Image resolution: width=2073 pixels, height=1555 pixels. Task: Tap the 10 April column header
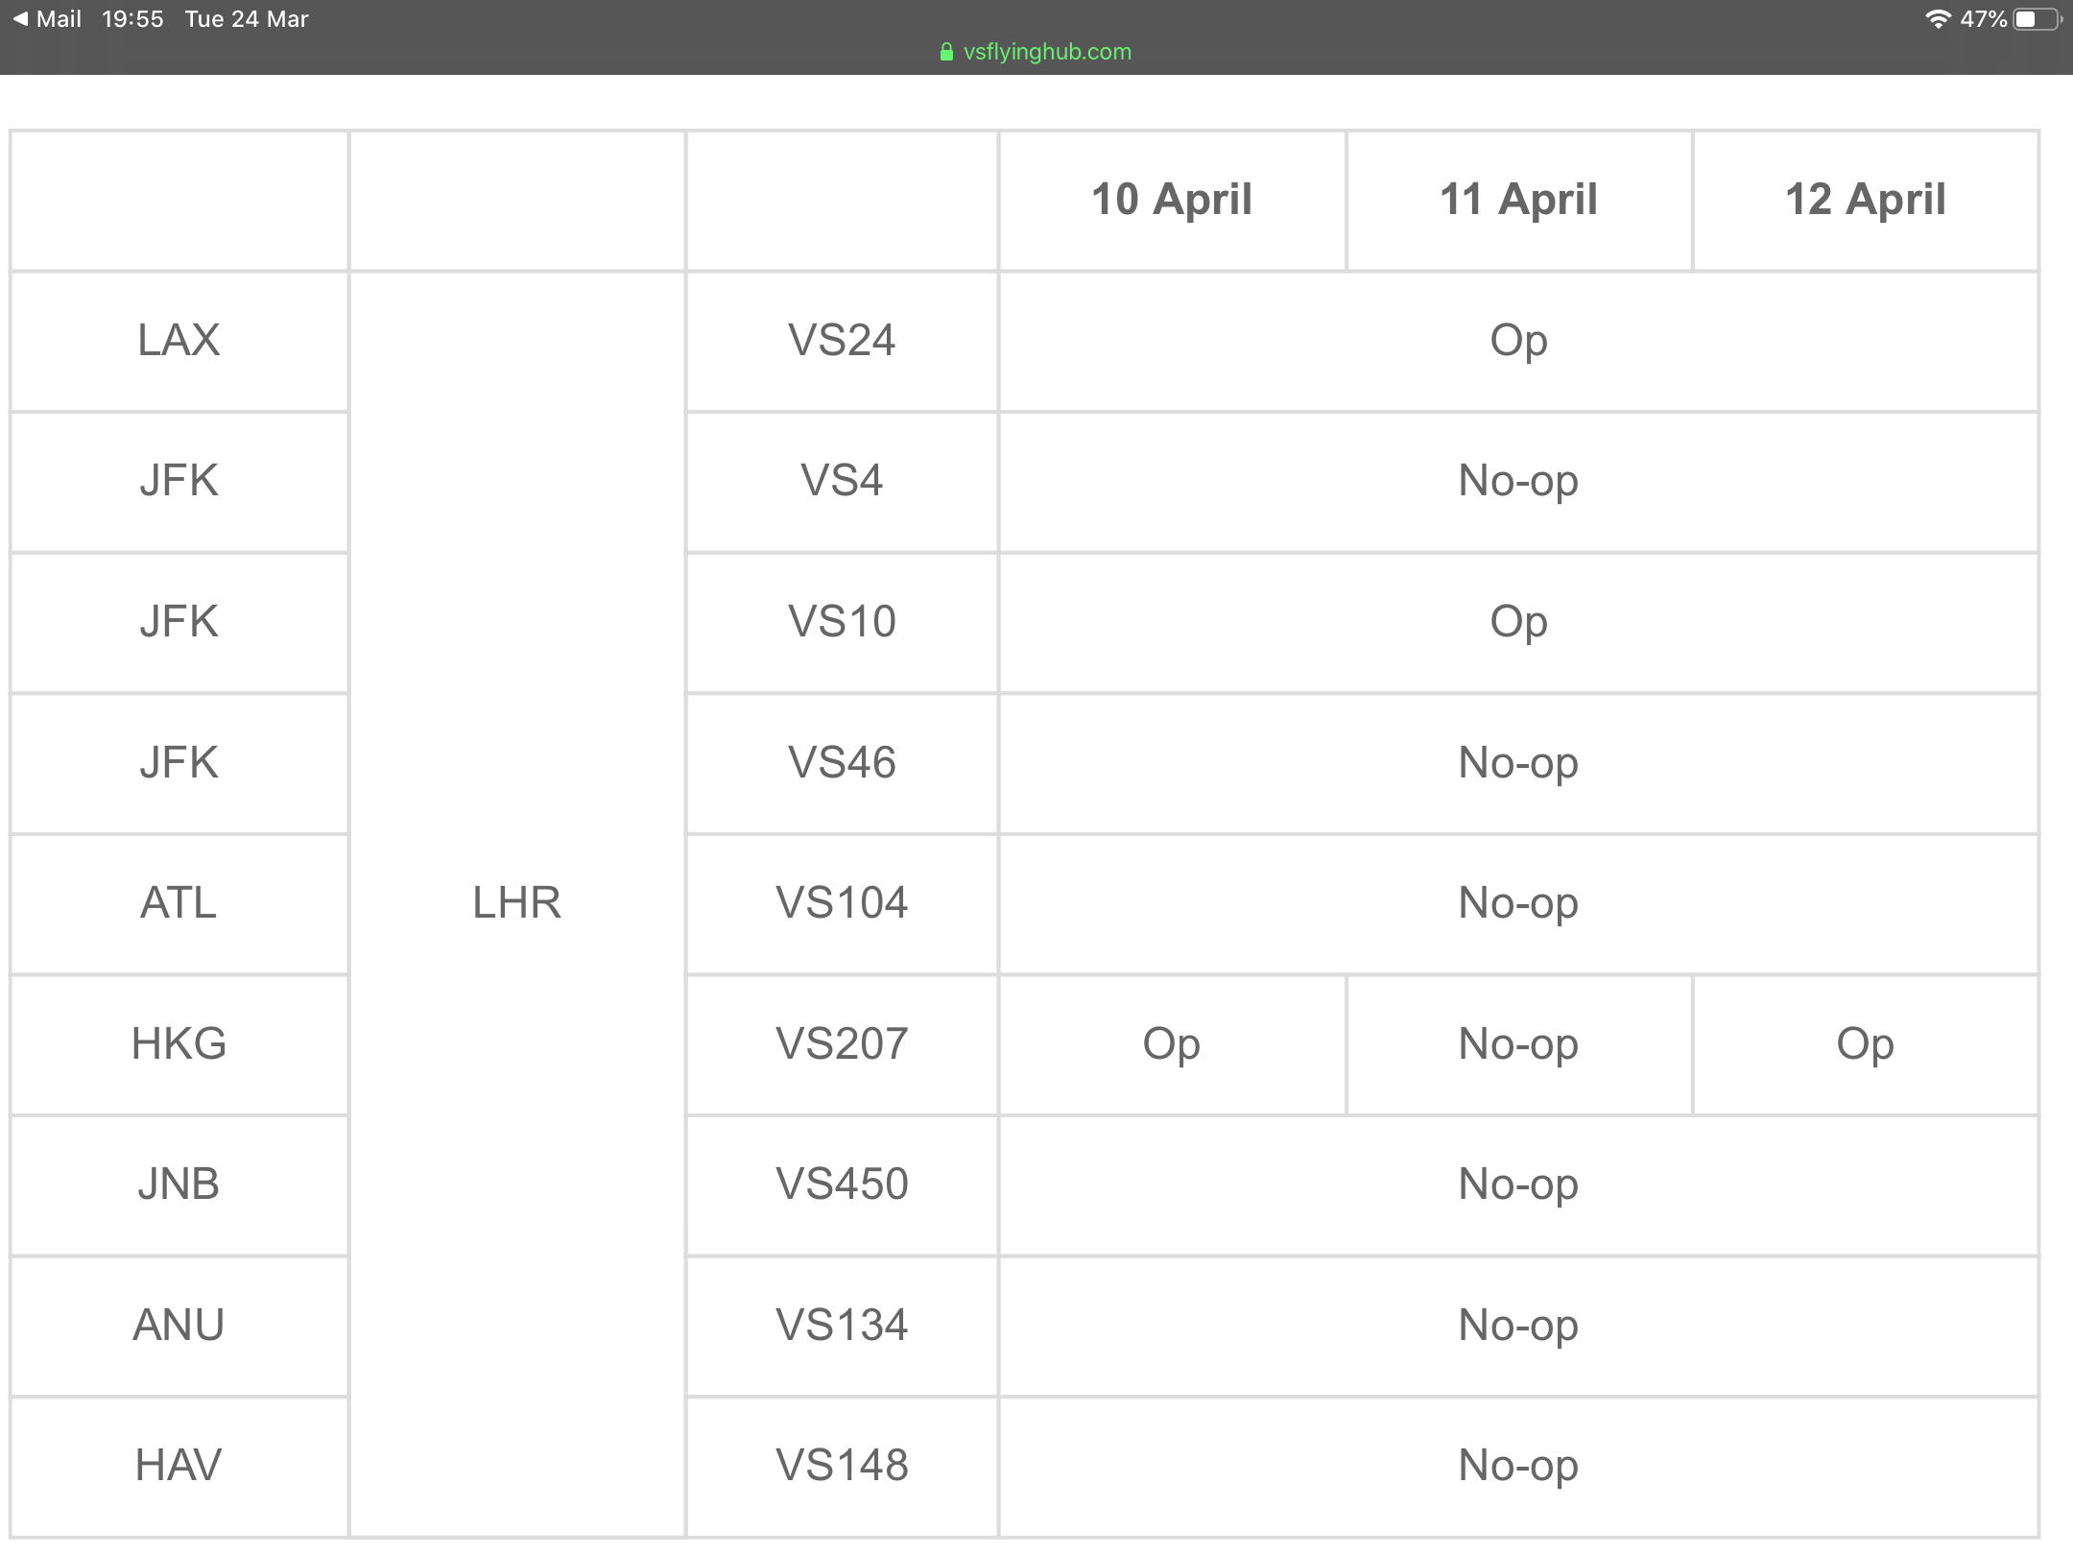click(1172, 200)
